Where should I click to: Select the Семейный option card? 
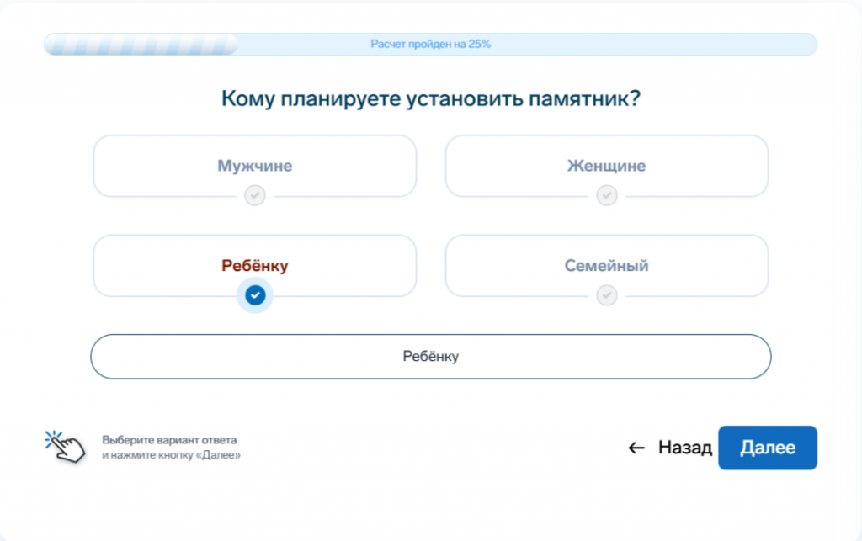606,265
